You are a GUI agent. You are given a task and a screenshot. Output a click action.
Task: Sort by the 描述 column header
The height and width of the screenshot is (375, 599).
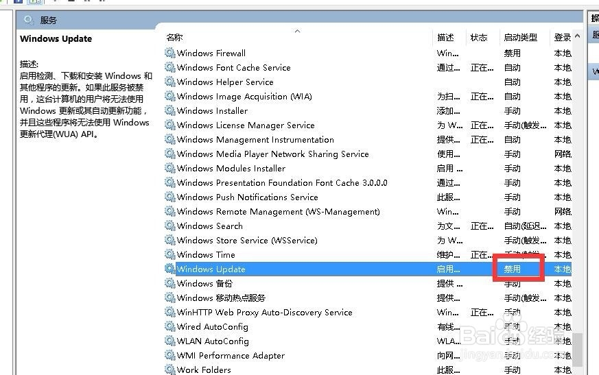click(445, 38)
